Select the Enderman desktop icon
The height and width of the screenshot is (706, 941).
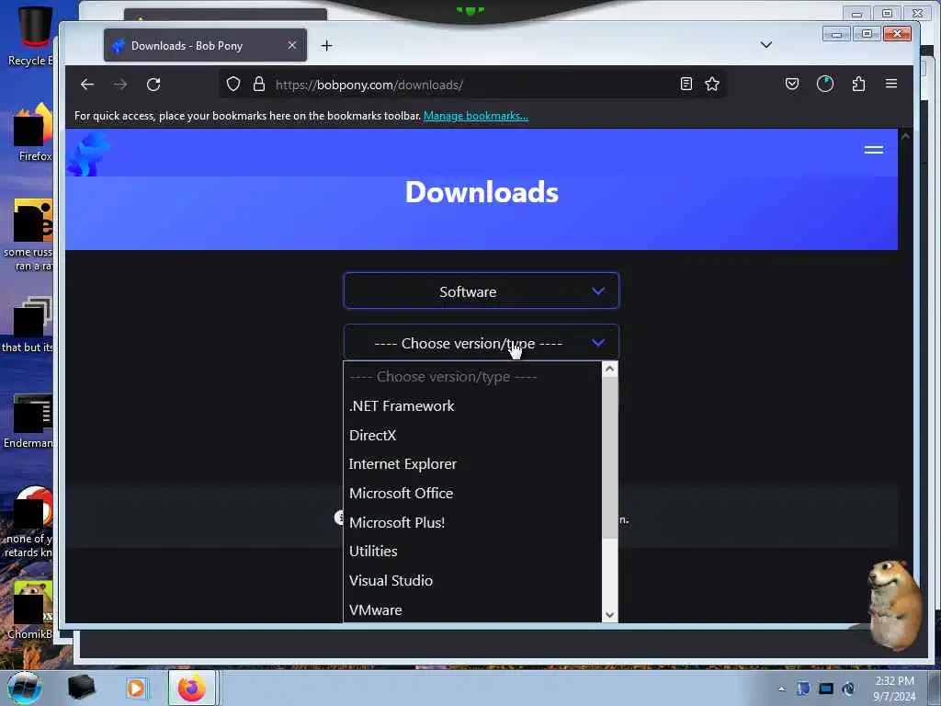tap(28, 421)
